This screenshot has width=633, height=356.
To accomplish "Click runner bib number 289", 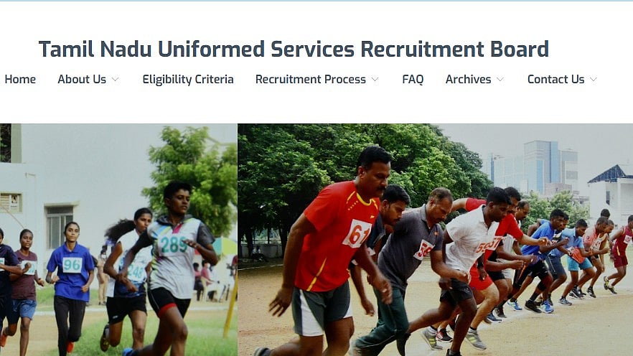I will [x=173, y=244].
